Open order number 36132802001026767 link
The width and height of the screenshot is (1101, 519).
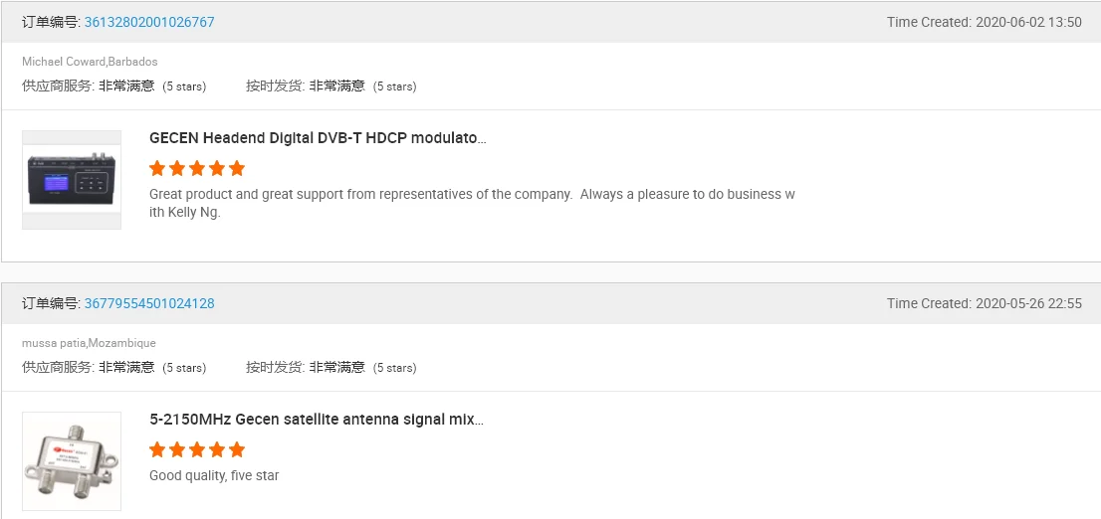pyautogui.click(x=149, y=22)
